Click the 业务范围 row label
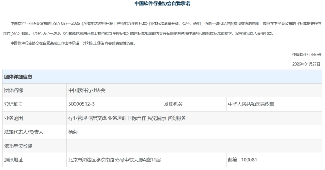 13,118
